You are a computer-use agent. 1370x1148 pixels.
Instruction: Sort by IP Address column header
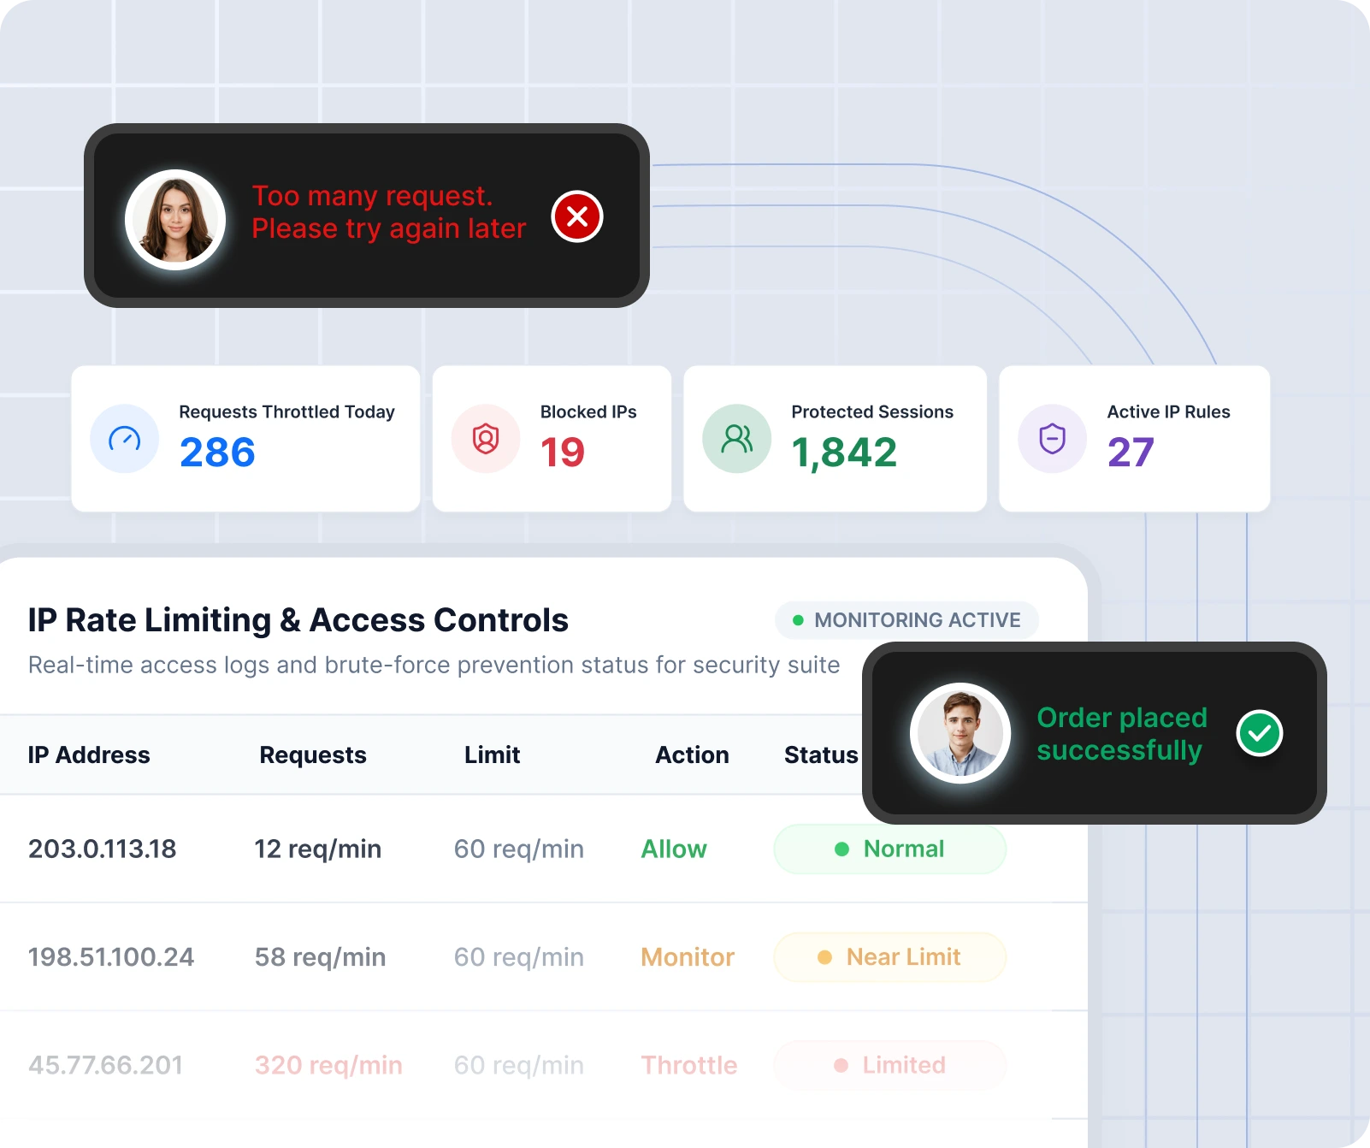(x=89, y=754)
